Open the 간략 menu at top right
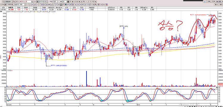 (x=209, y=2)
